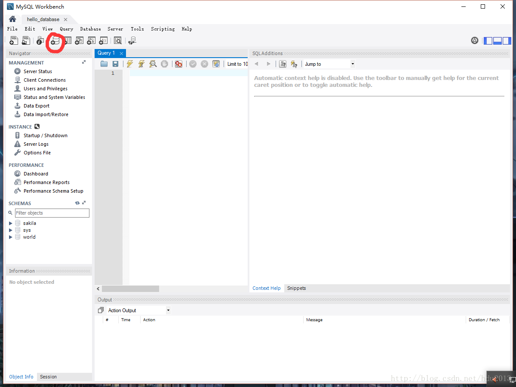Toggle the left sidebar panel visibility
516x387 pixels.
[488, 41]
